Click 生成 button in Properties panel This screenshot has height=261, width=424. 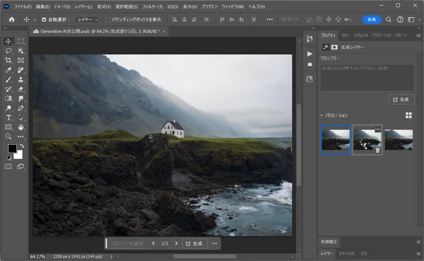coord(401,100)
